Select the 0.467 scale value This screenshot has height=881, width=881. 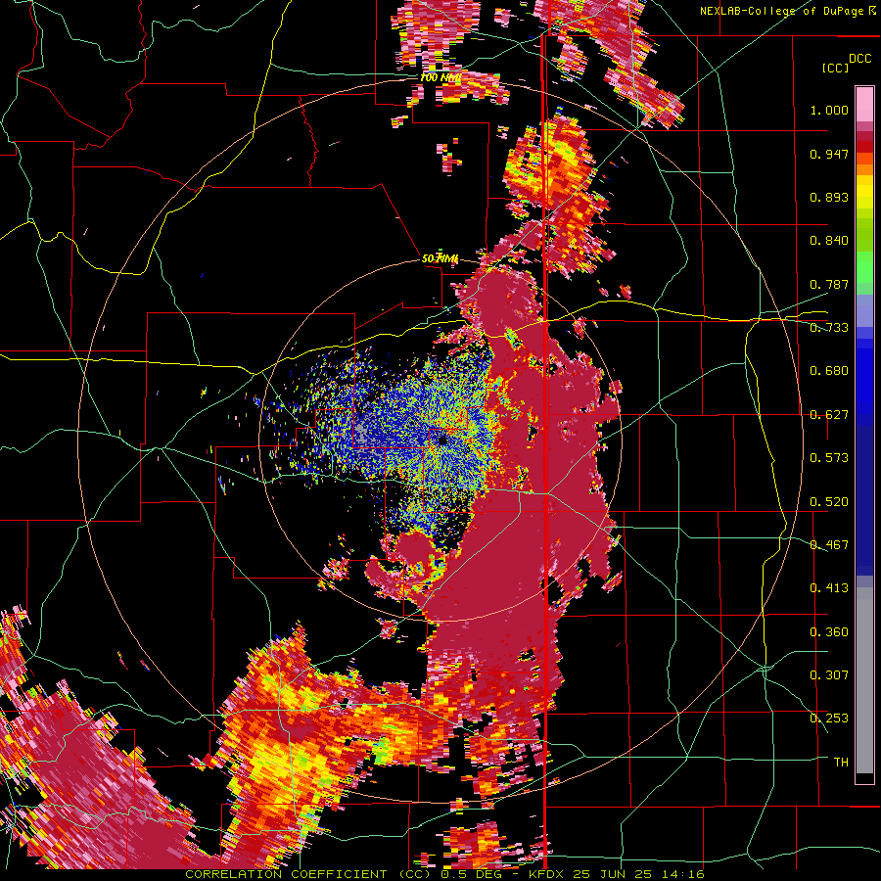(829, 545)
